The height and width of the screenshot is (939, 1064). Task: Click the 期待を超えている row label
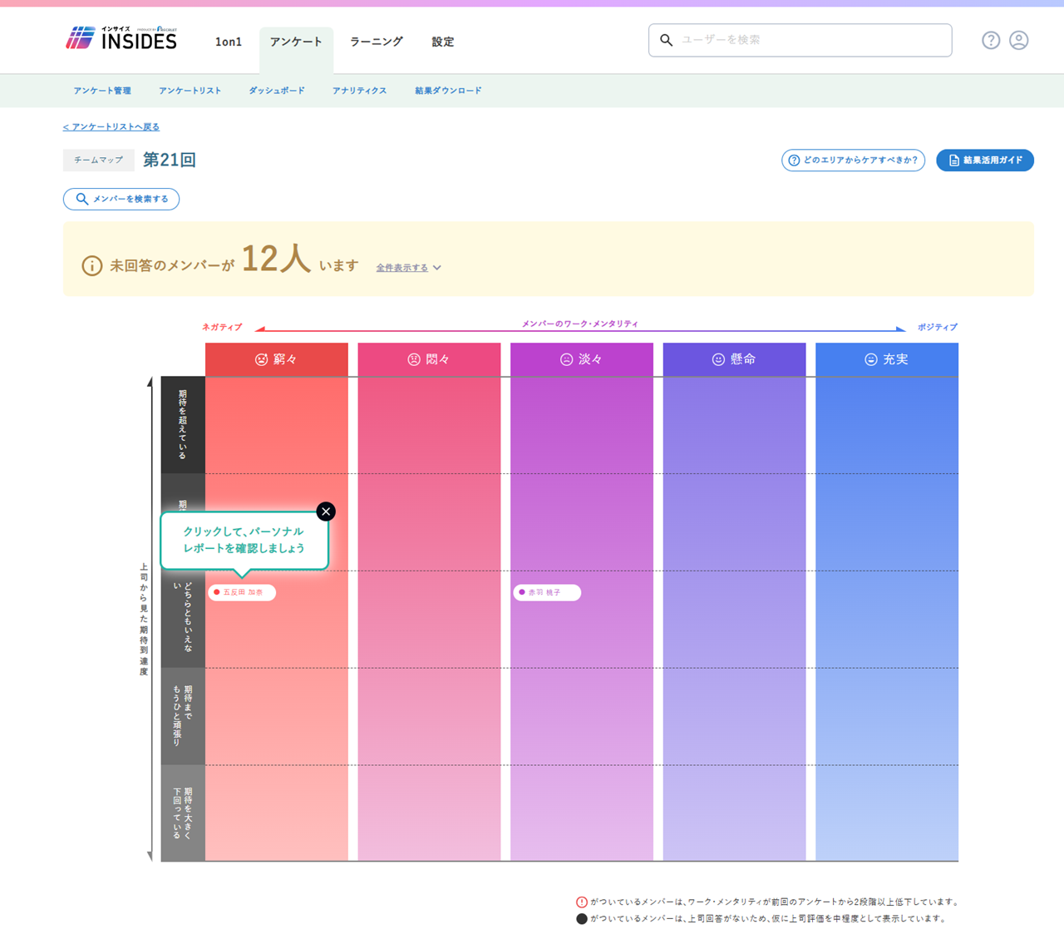[x=183, y=424]
